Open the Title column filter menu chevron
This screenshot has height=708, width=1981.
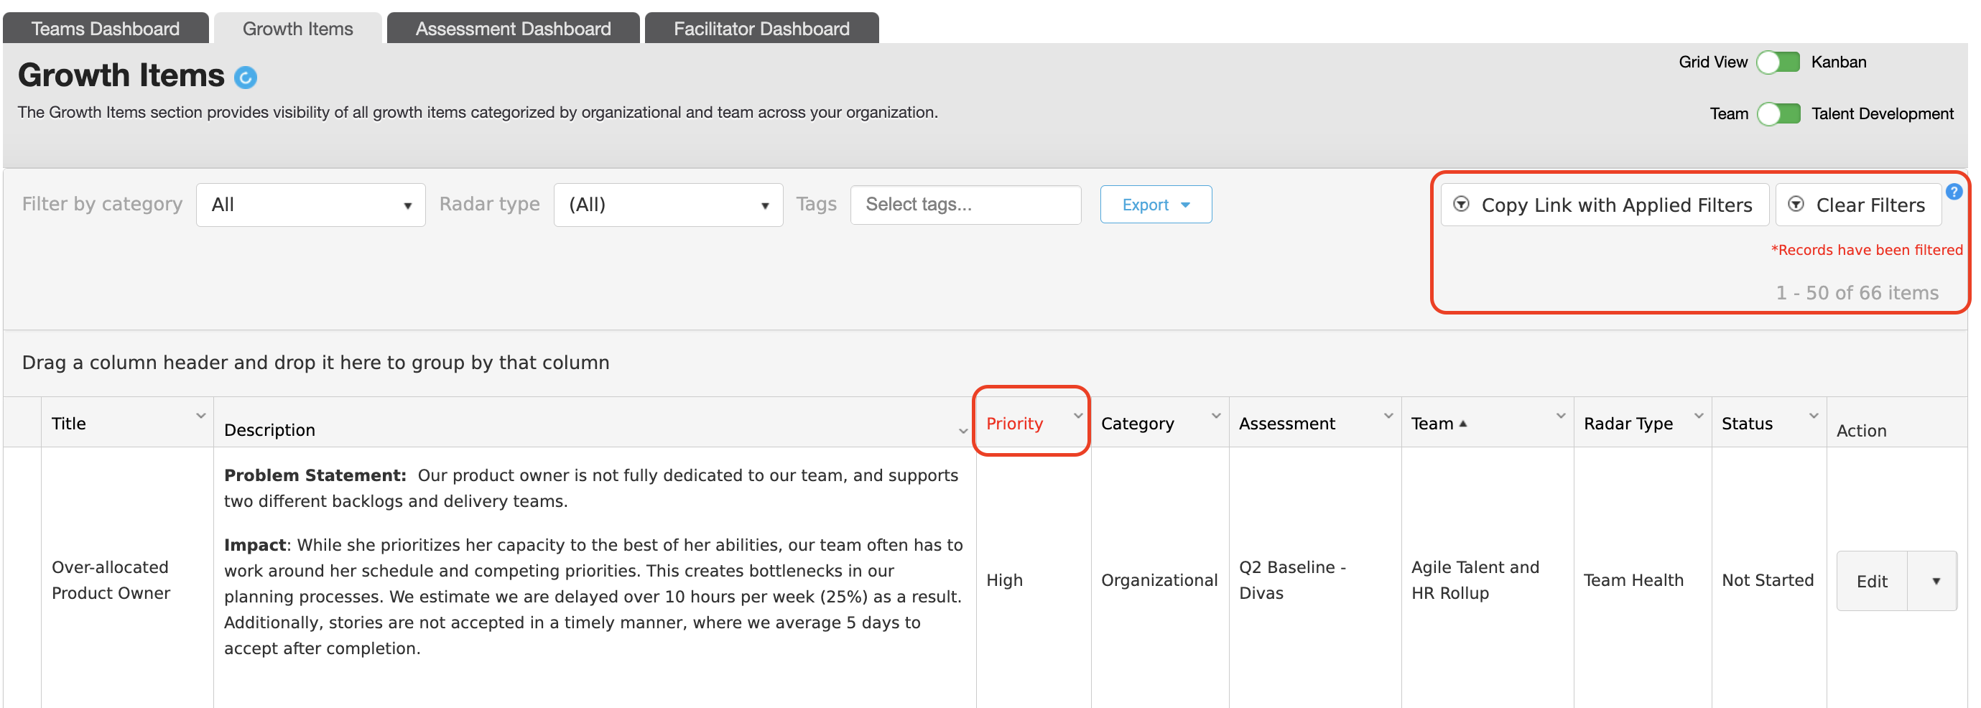pos(200,416)
